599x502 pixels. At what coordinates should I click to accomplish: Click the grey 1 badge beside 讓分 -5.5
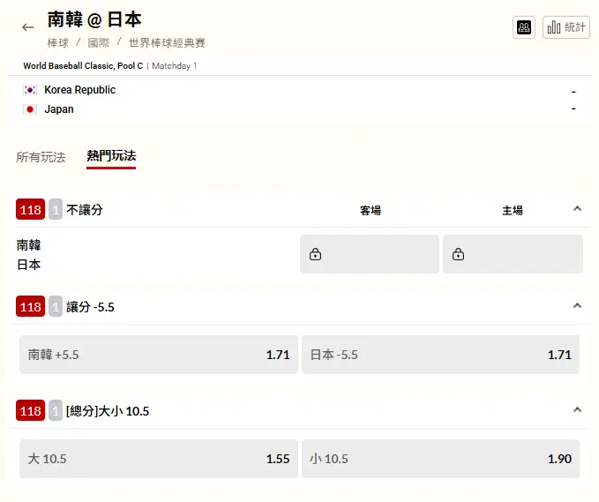pos(56,306)
